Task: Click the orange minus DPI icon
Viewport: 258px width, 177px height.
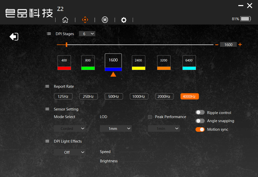Action: click(x=217, y=45)
